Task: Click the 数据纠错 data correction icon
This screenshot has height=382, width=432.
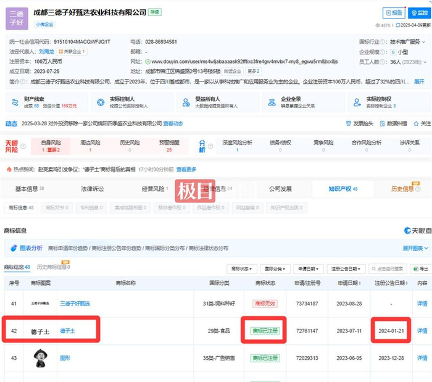Action: [x=383, y=123]
